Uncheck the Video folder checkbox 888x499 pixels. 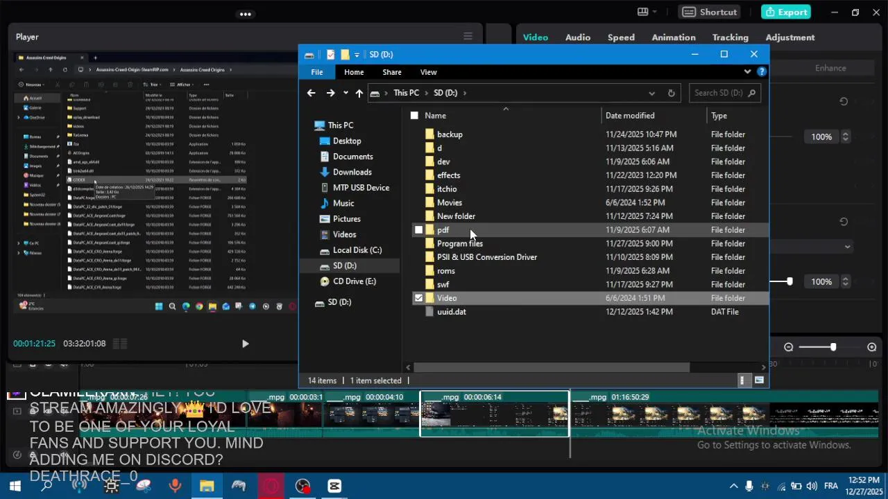(x=418, y=298)
